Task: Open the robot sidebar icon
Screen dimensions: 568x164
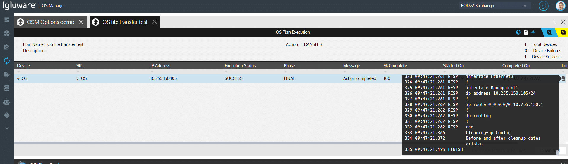Action: click(x=7, y=102)
